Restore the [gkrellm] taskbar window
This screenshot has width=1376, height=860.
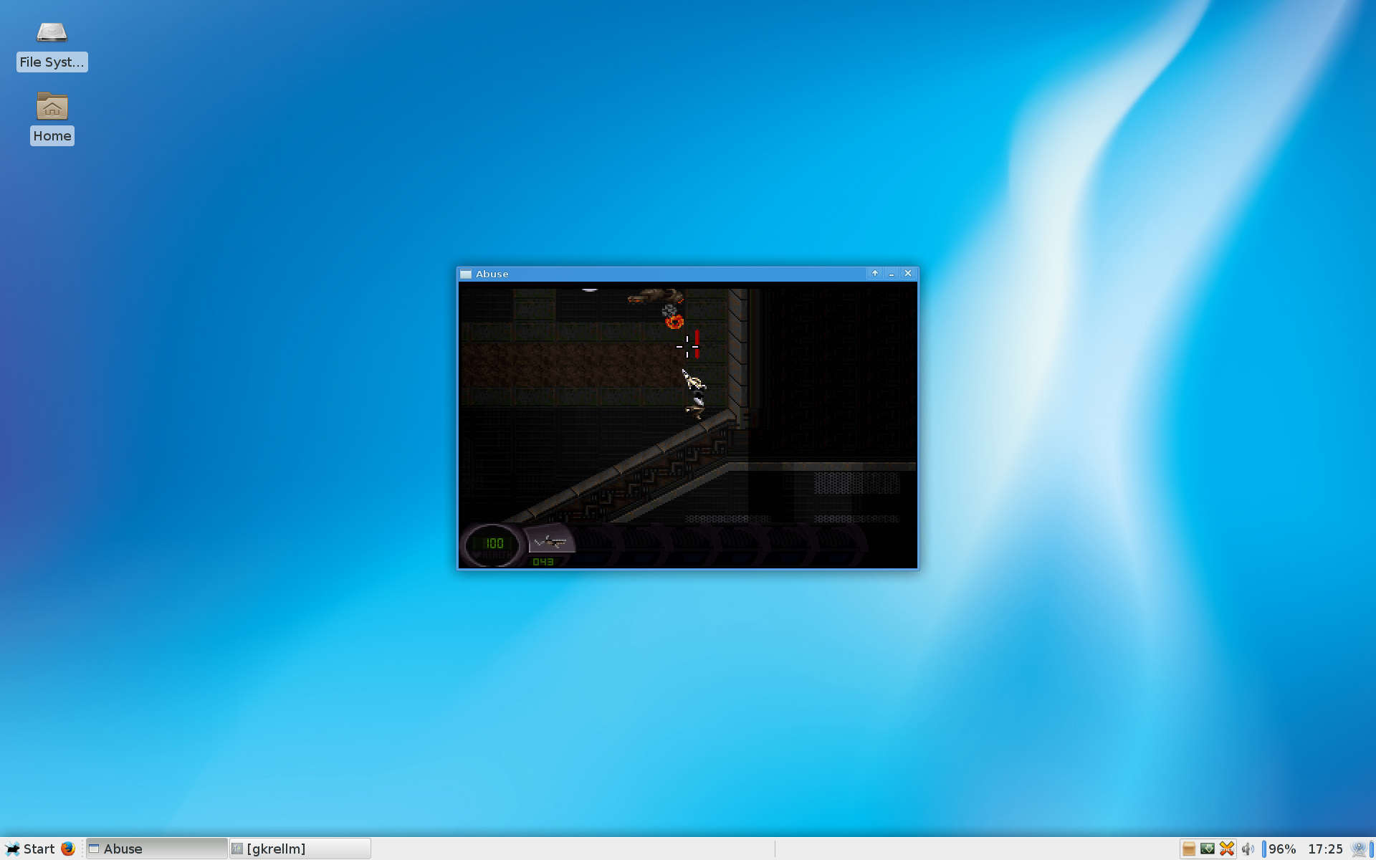[300, 849]
